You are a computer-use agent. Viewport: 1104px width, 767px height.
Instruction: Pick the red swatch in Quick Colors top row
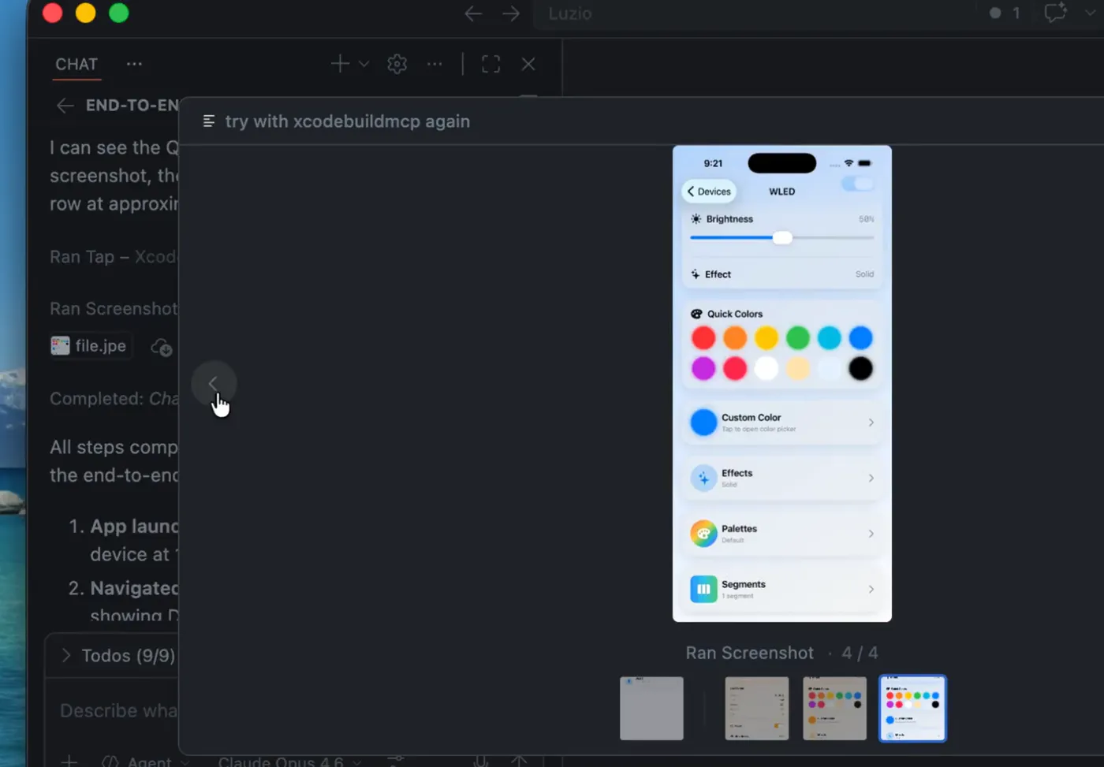tap(703, 338)
